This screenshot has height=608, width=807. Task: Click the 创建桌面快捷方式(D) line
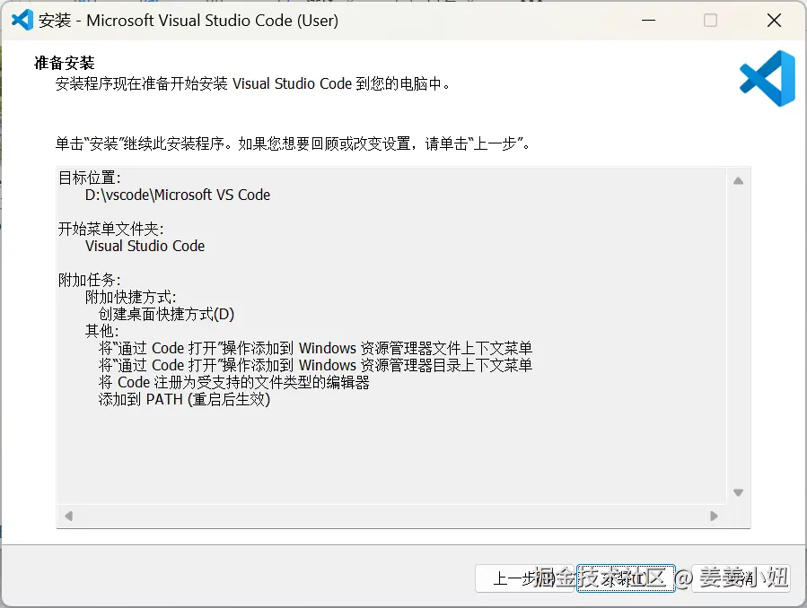[x=166, y=314]
